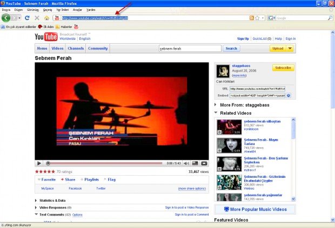The image size is (335, 228).
Task: Click the YouTube logo
Action: [x=46, y=37]
